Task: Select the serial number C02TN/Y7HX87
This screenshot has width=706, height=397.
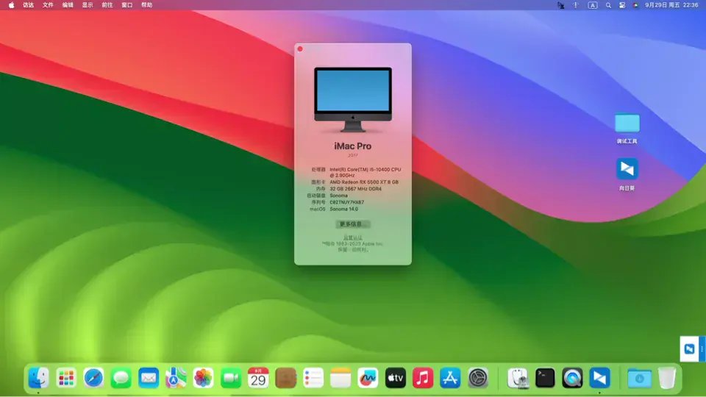Action: coord(346,202)
